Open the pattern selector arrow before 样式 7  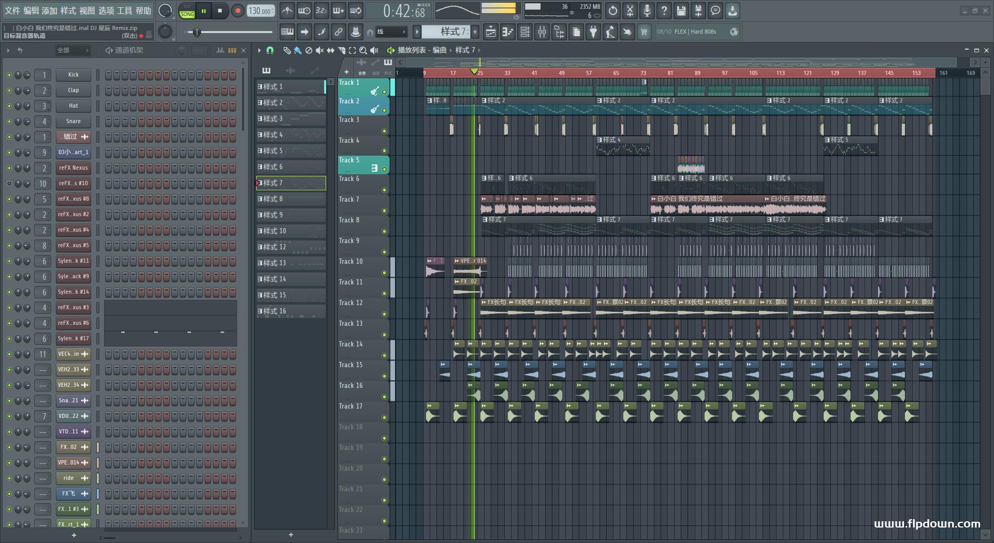coord(417,32)
